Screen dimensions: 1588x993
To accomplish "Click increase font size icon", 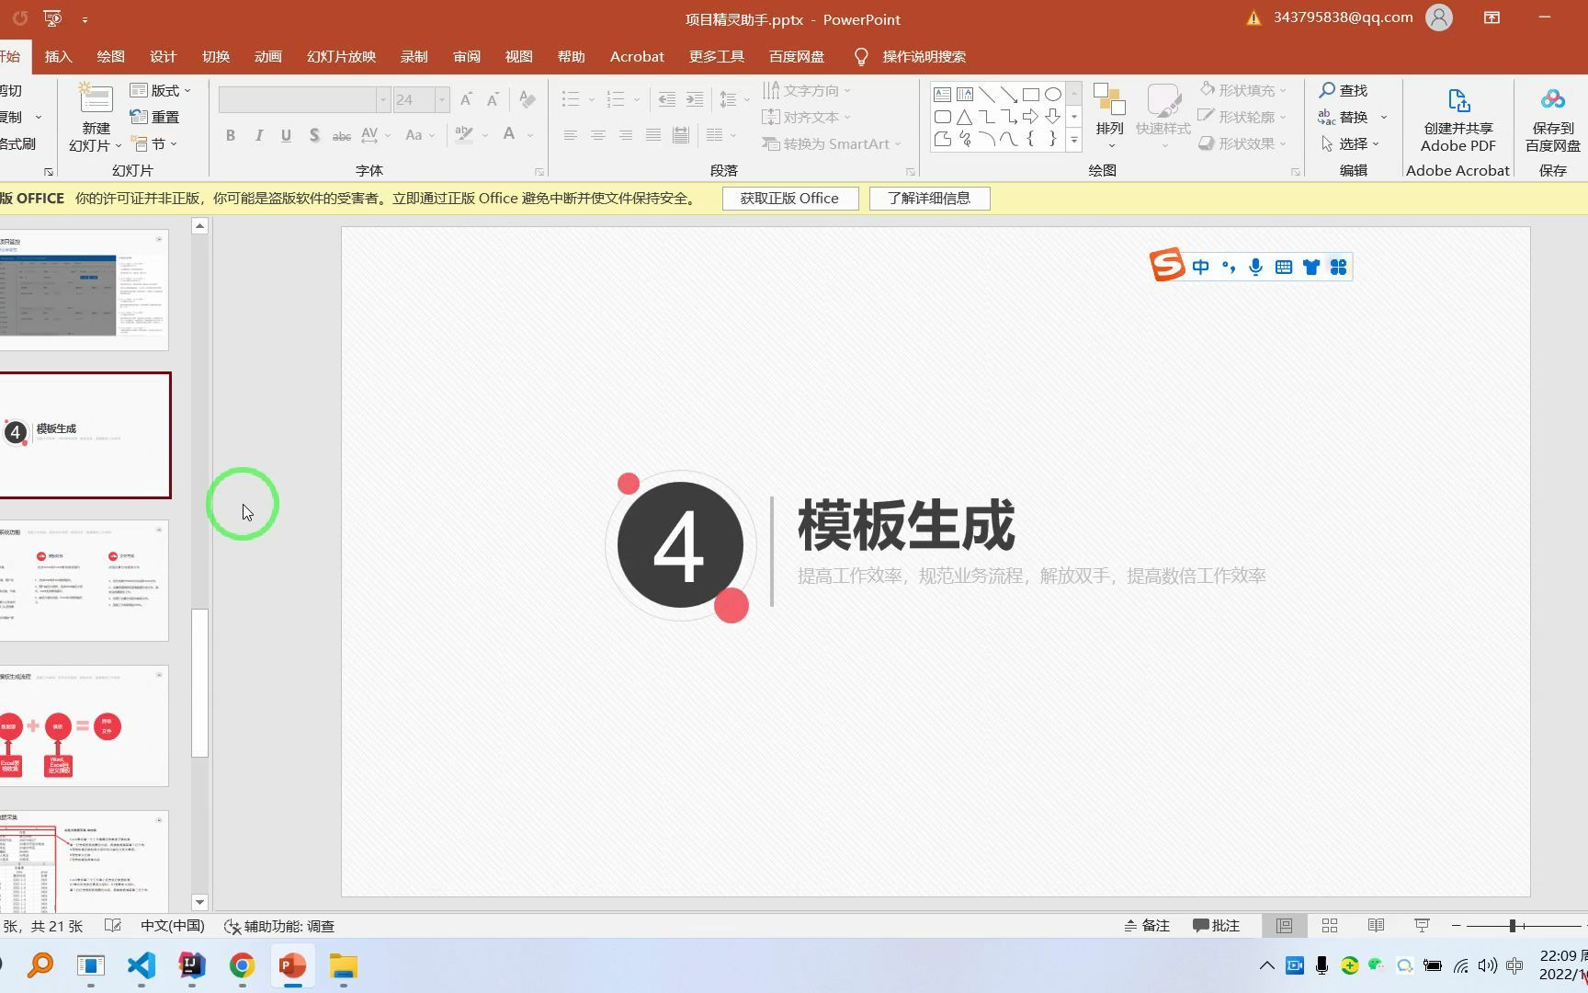I will click(466, 99).
